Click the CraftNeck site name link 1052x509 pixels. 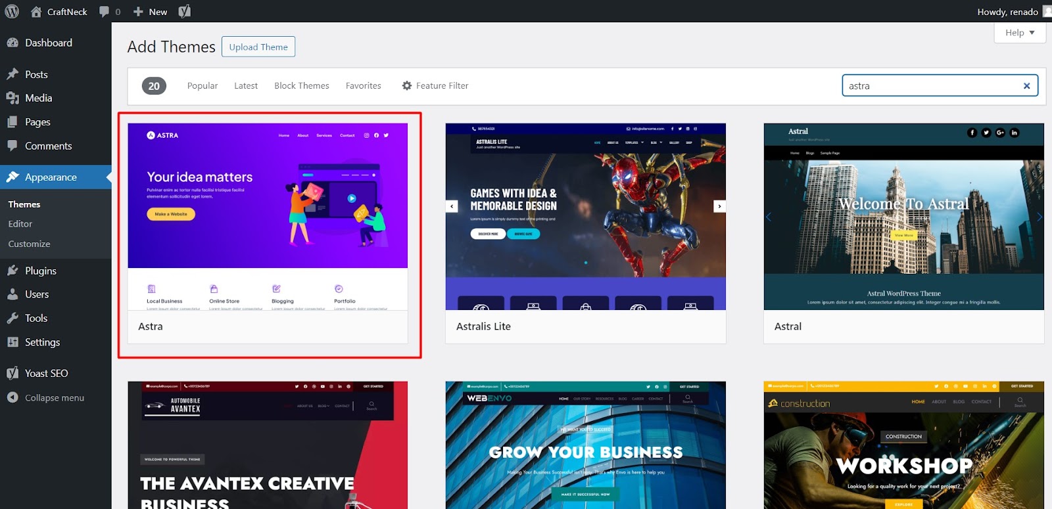tap(67, 12)
